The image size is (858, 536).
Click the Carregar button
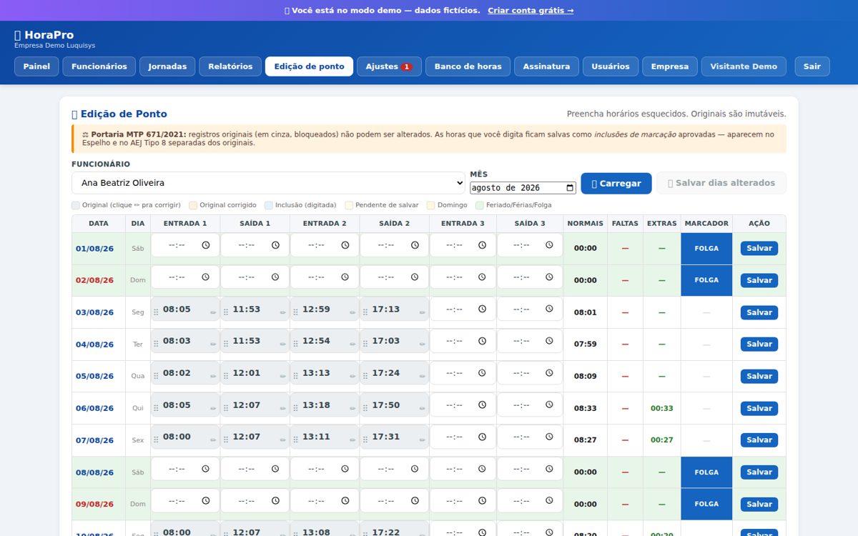coord(616,183)
